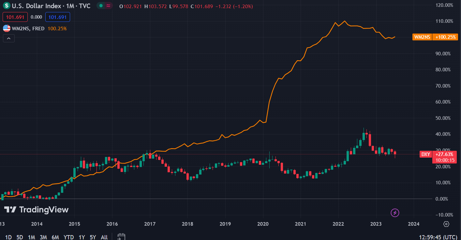
Task: Click the +27.63% DXY scale value
Action: point(444,154)
